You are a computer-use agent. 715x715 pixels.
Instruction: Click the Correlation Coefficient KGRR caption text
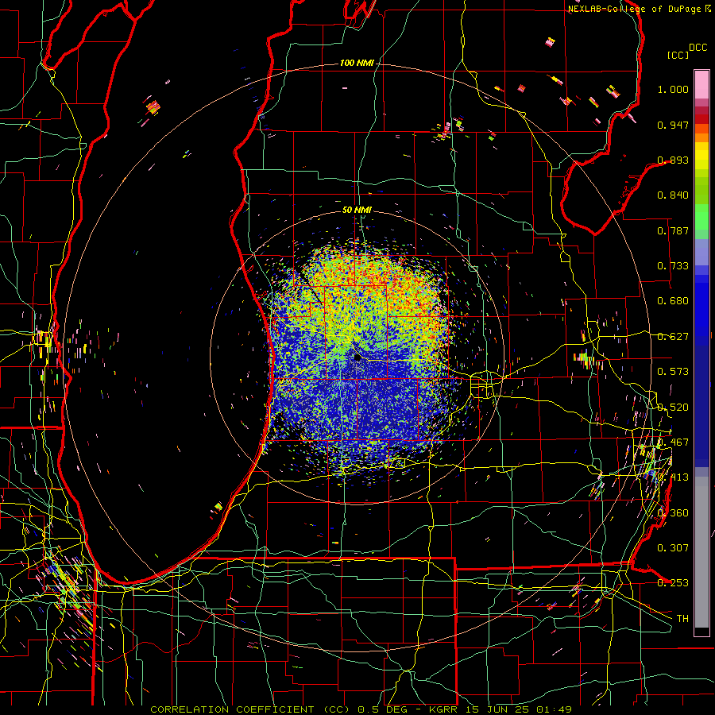tap(361, 709)
